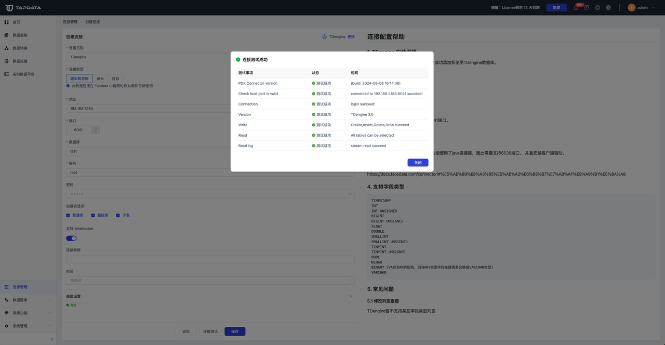Expand the 系统管理 menu chevron
The image size is (665, 345).
50,326
